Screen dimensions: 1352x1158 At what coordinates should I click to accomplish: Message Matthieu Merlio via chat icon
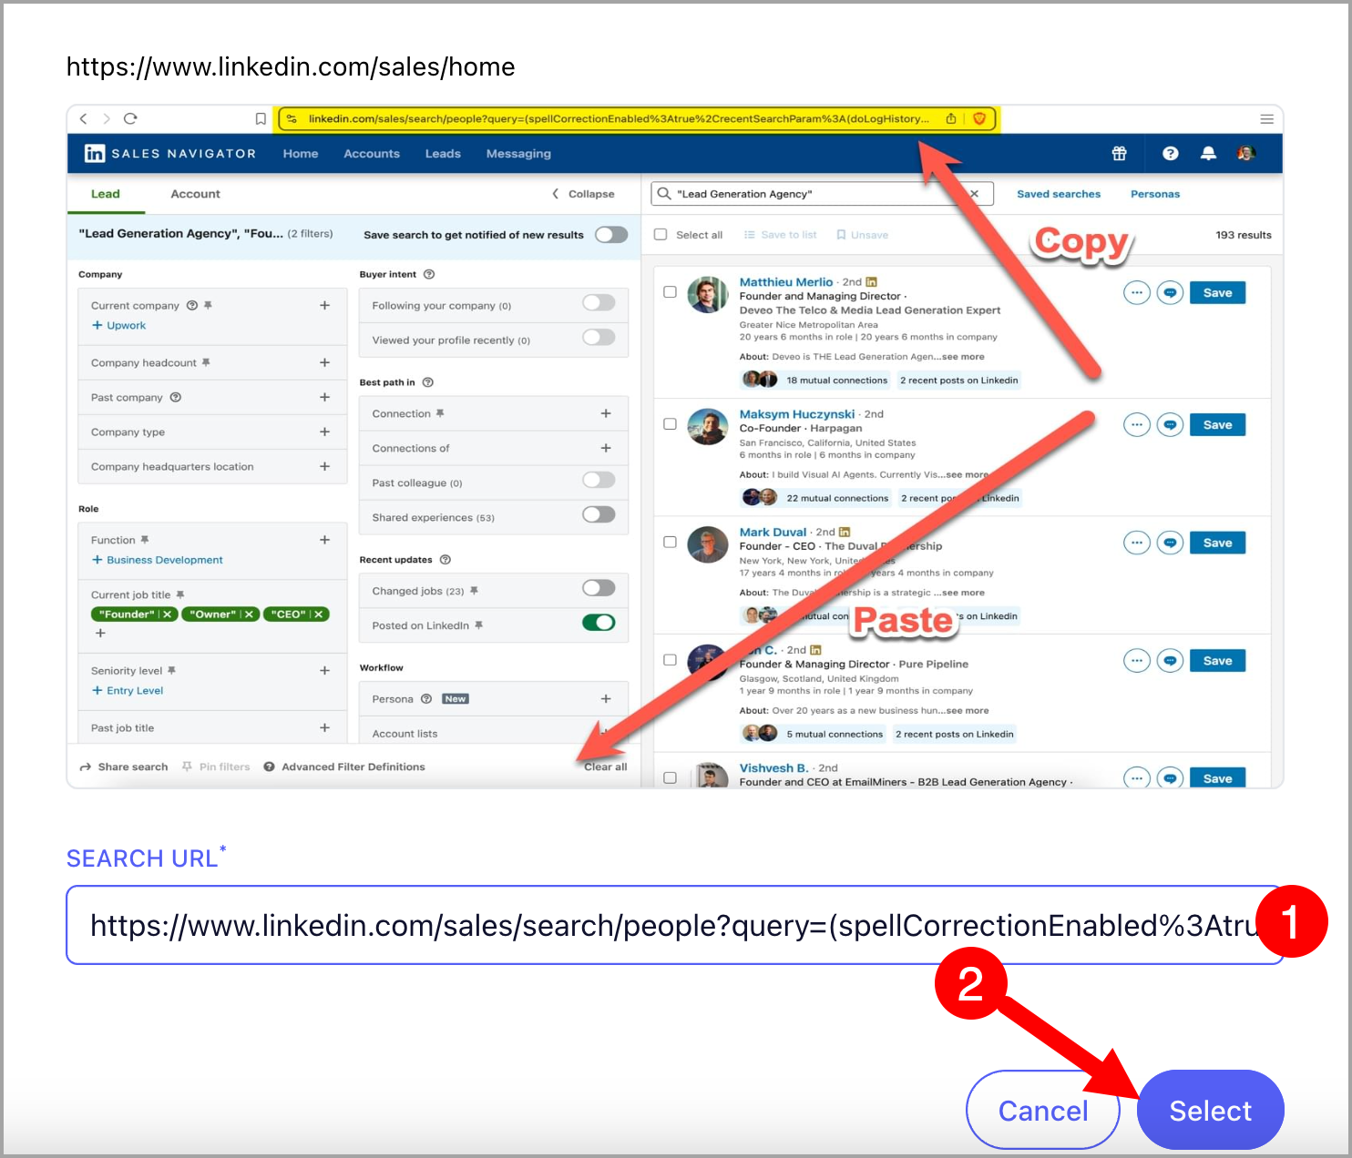click(x=1171, y=293)
